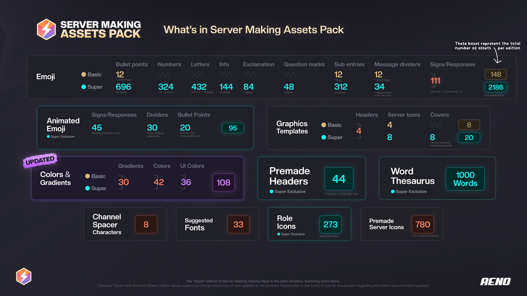This screenshot has height=296, width=527.
Task: Click the Basic dot in Graphics Templates
Action: pos(324,125)
